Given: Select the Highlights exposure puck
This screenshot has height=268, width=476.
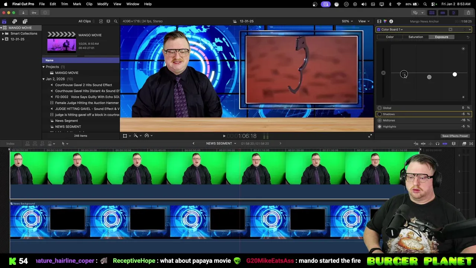Looking at the screenshot, I should [454, 74].
